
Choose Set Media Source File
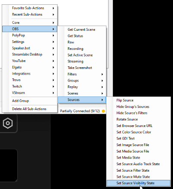138,151
